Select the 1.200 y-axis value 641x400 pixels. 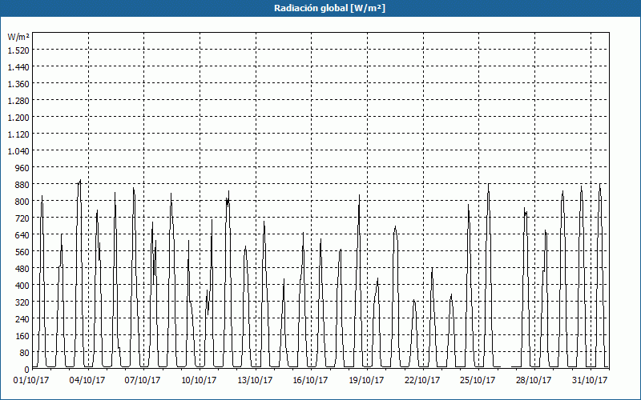(x=18, y=117)
